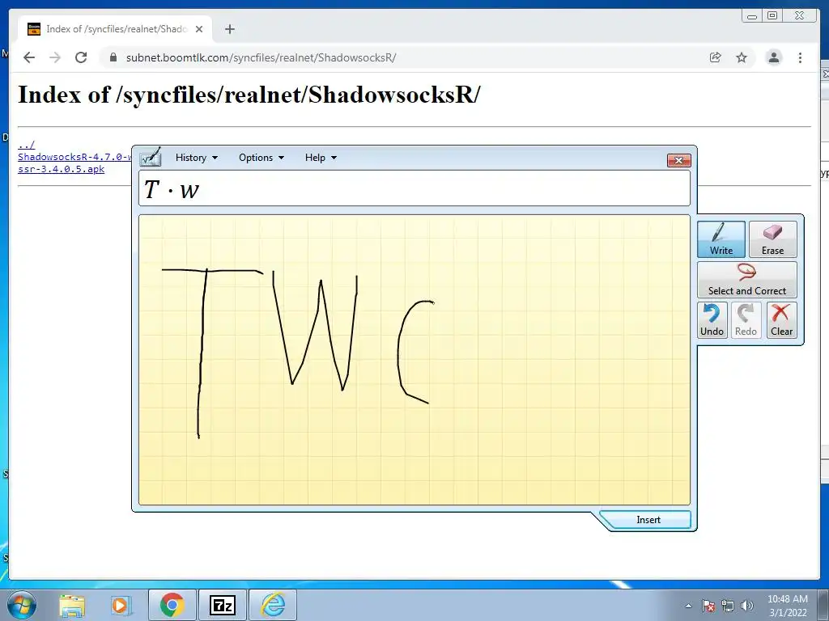Select the Write pen tool
Screen dimensions: 829x621
[721, 239]
